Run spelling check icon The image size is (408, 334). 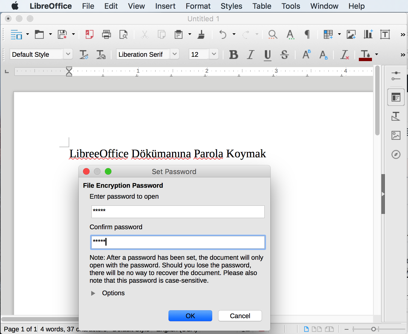tap(290, 34)
